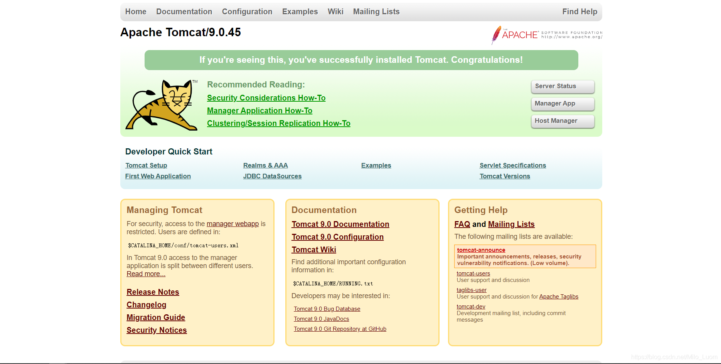Open the tomcat-dev mailing list link
The height and width of the screenshot is (364, 721).
pos(471,307)
